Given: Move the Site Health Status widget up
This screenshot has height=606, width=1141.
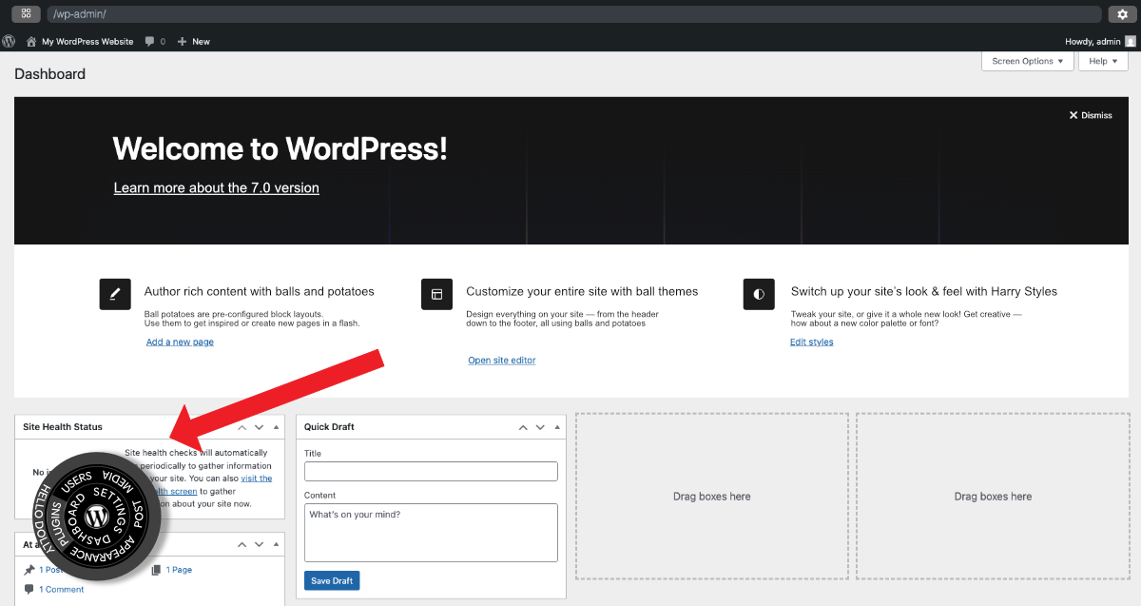Looking at the screenshot, I should pos(242,427).
